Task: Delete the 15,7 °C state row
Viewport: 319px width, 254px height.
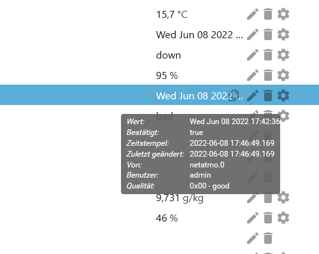Action: pos(268,14)
